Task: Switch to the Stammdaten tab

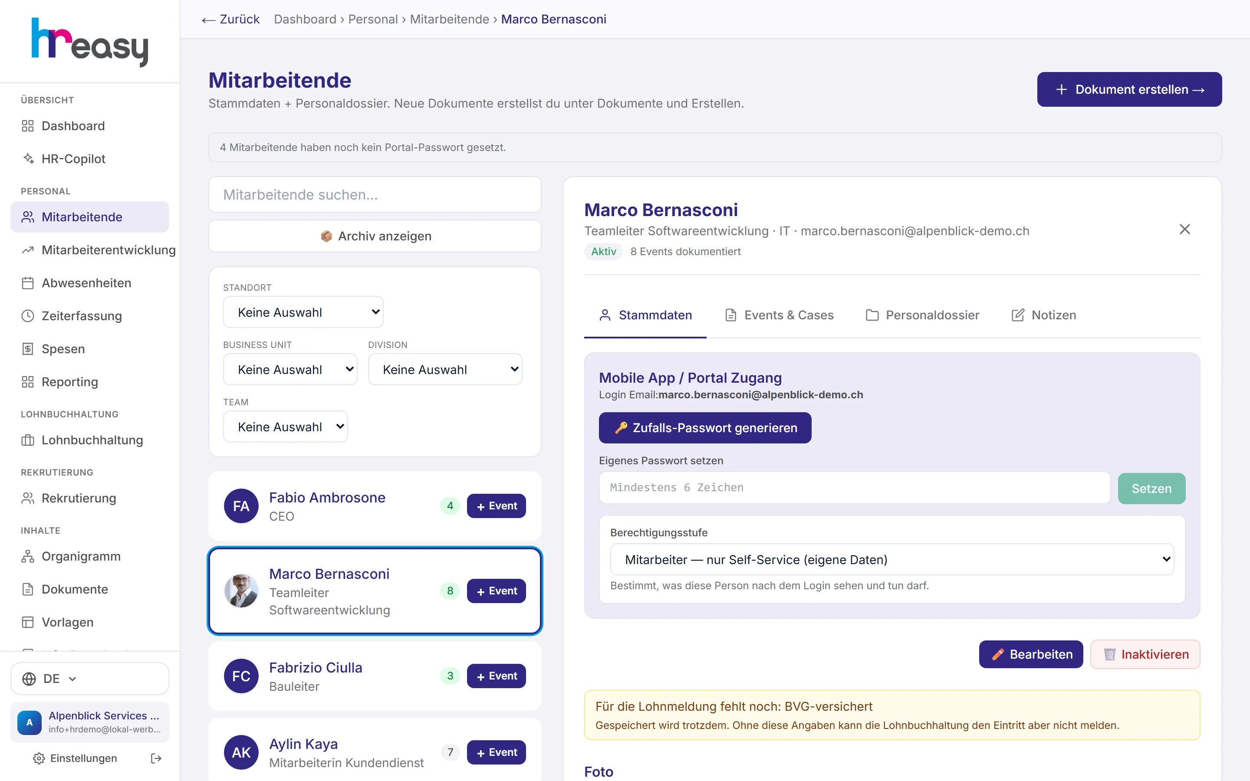Action: point(645,315)
